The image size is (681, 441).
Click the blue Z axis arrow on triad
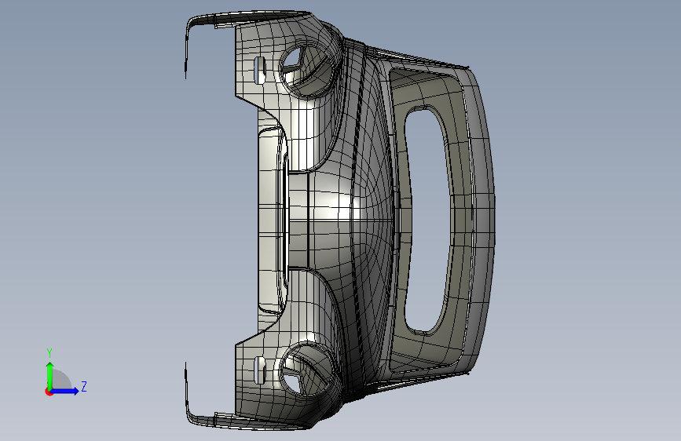64,391
